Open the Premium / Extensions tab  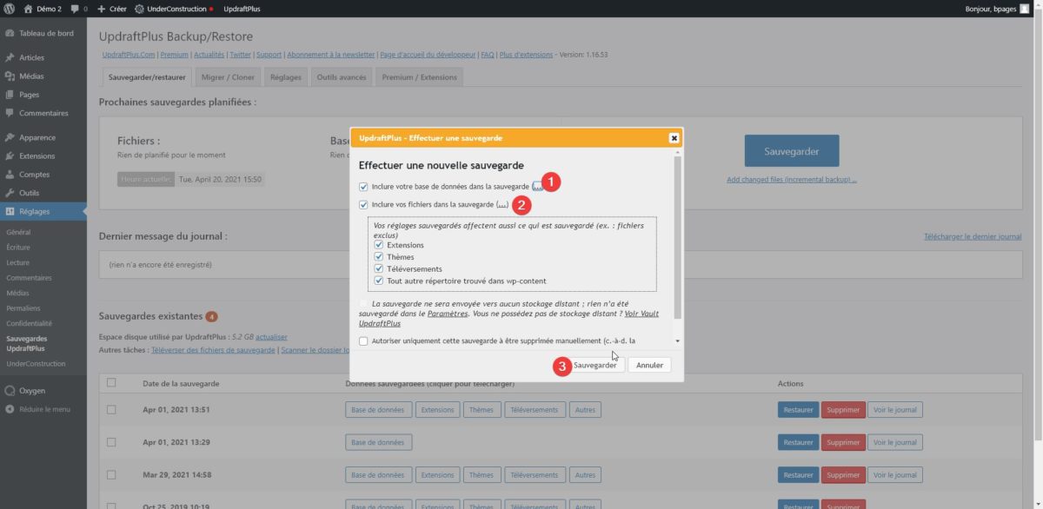[x=419, y=77]
